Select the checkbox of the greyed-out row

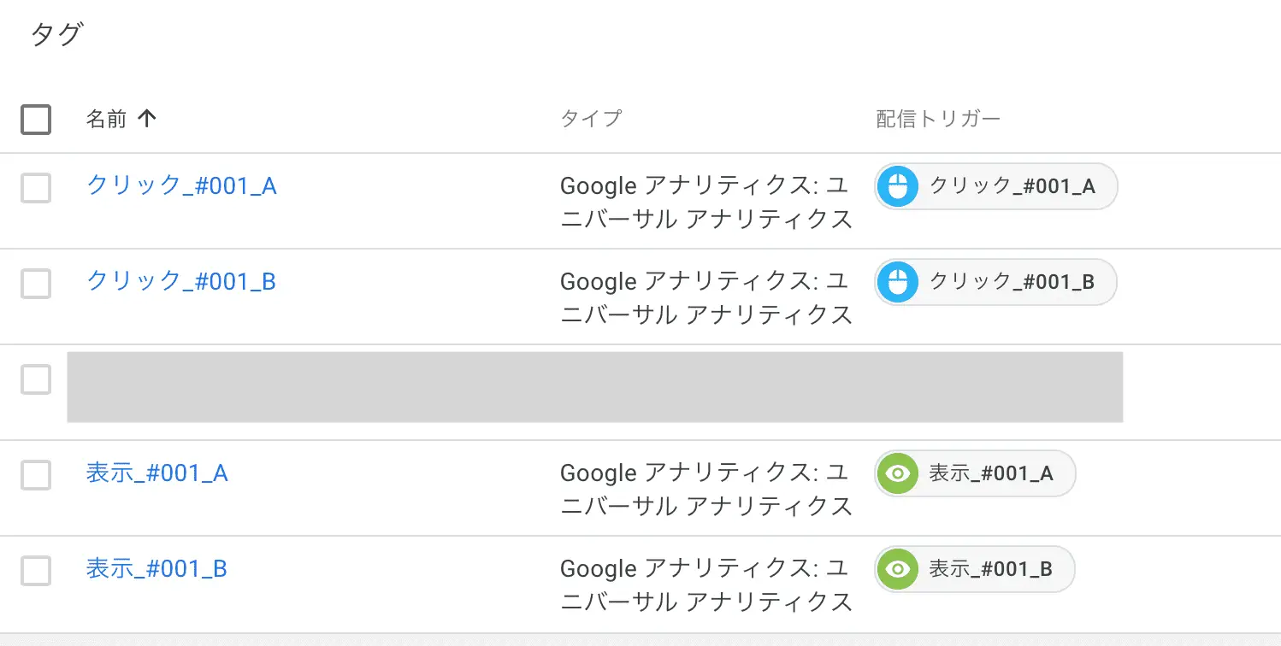(x=36, y=379)
